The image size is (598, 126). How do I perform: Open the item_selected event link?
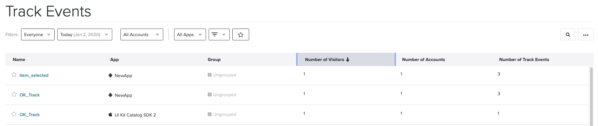[34, 75]
